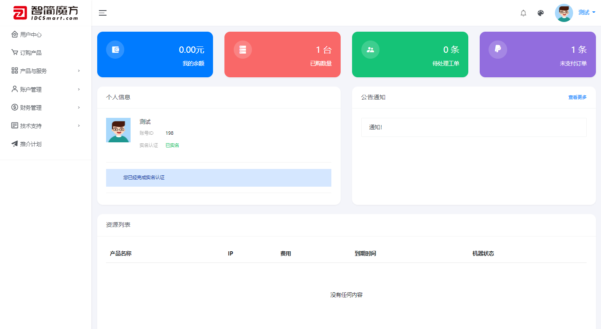Open 查看更多 announcements link
601x329 pixels.
click(577, 97)
